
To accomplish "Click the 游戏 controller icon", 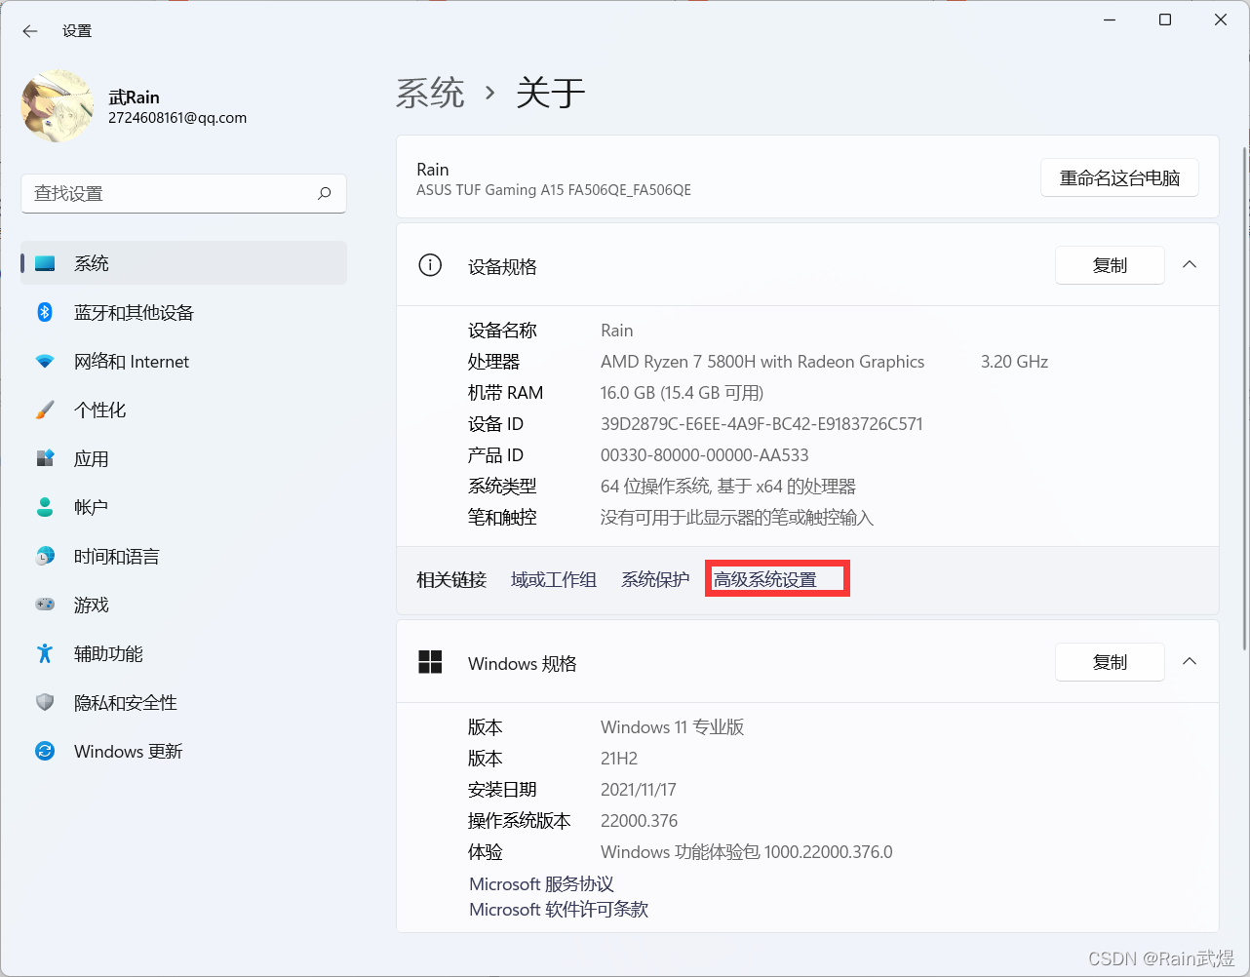I will [45, 605].
